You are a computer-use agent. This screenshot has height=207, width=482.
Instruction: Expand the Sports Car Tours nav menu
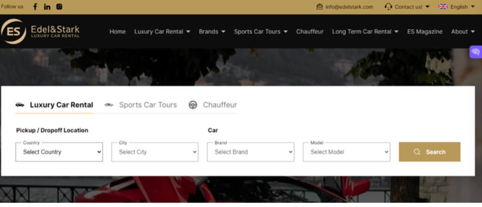[x=286, y=31]
